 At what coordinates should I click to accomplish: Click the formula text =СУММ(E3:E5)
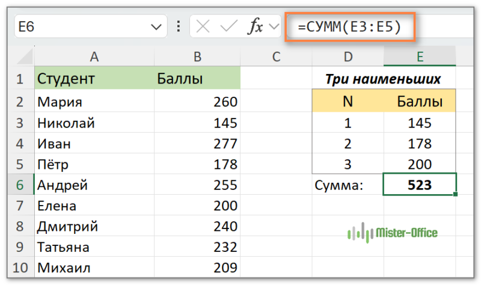click(349, 26)
